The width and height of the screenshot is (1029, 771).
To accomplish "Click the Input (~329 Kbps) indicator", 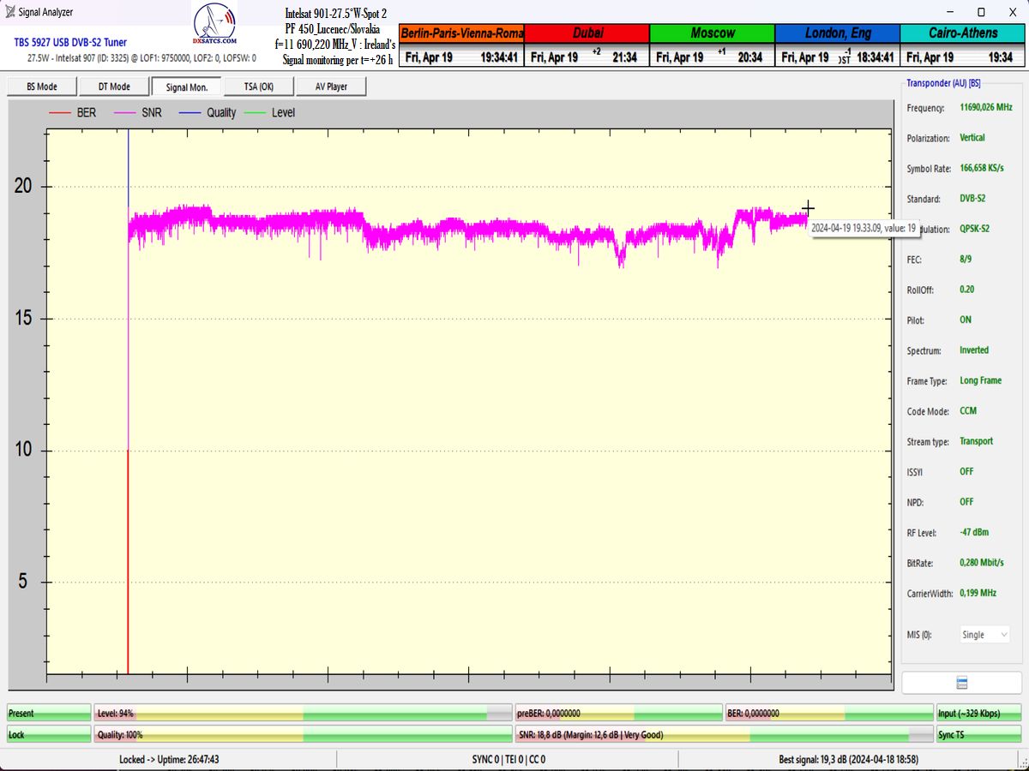I will [x=978, y=714].
